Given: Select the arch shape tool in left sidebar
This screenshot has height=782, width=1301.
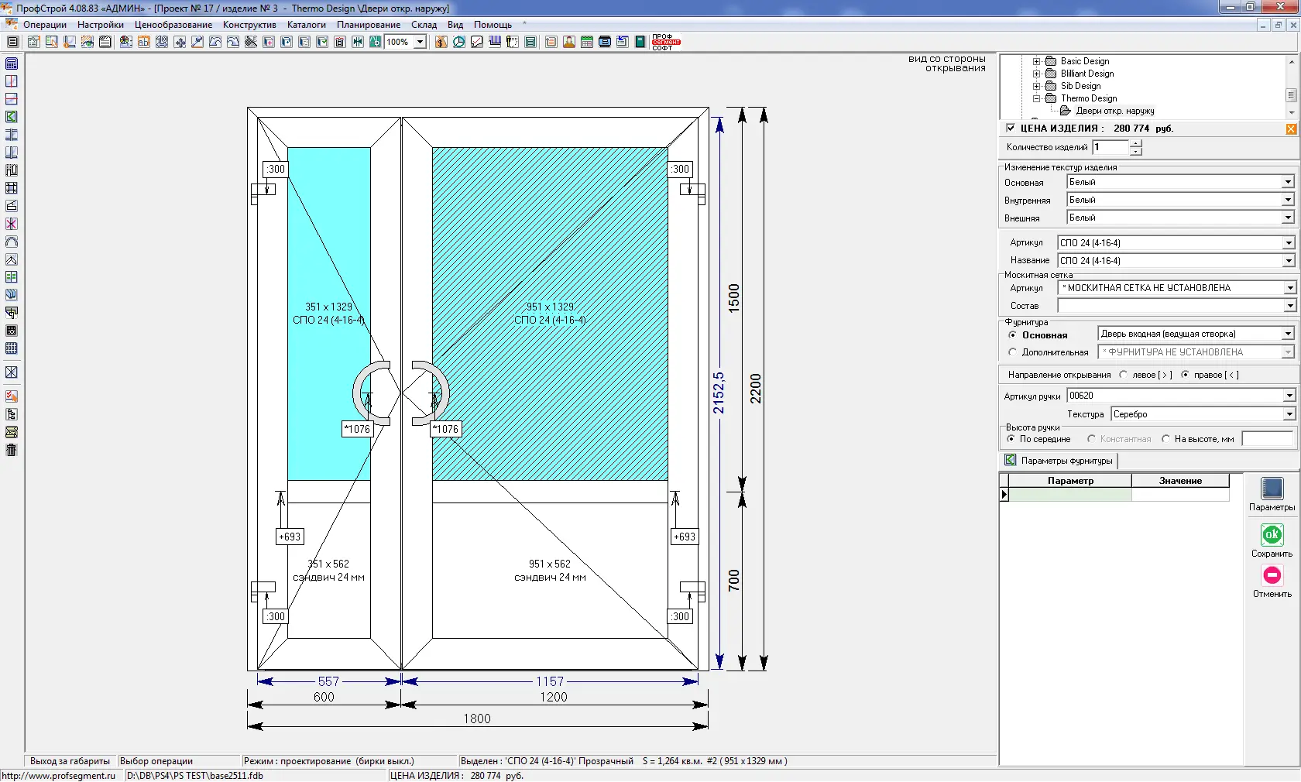Looking at the screenshot, I should coord(12,242).
